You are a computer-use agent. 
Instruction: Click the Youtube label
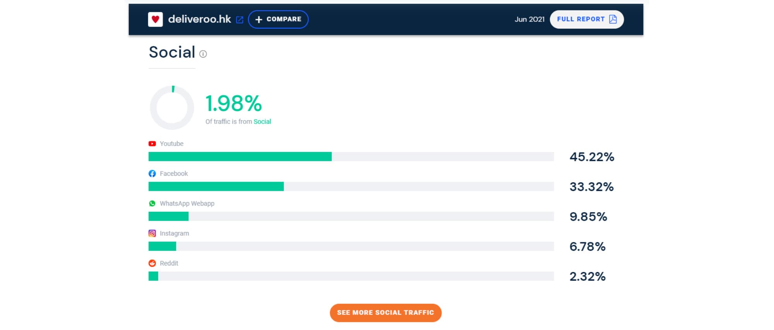[x=171, y=144]
